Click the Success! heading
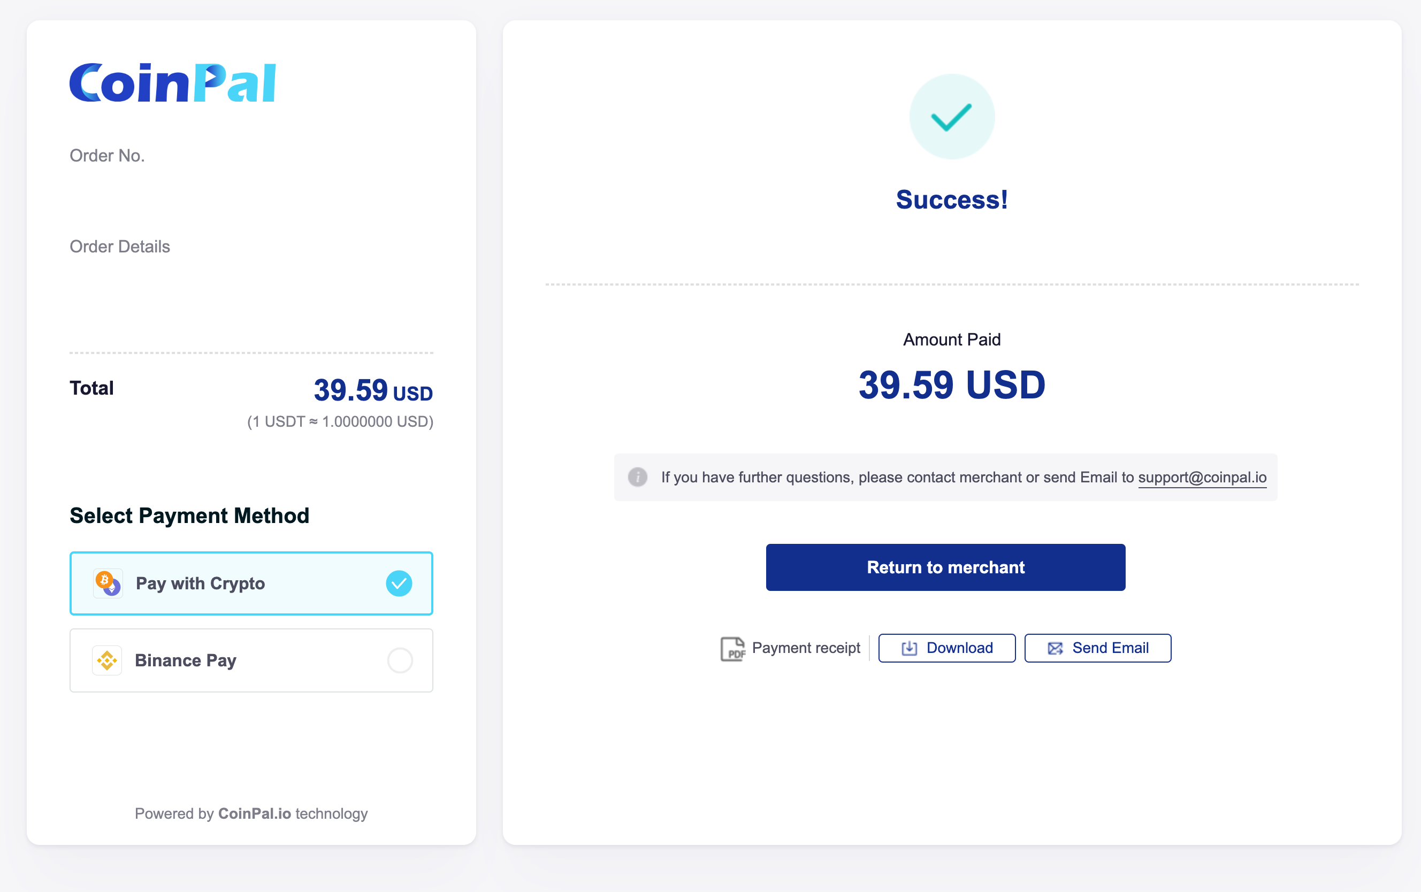Image resolution: width=1421 pixels, height=892 pixels. (951, 200)
